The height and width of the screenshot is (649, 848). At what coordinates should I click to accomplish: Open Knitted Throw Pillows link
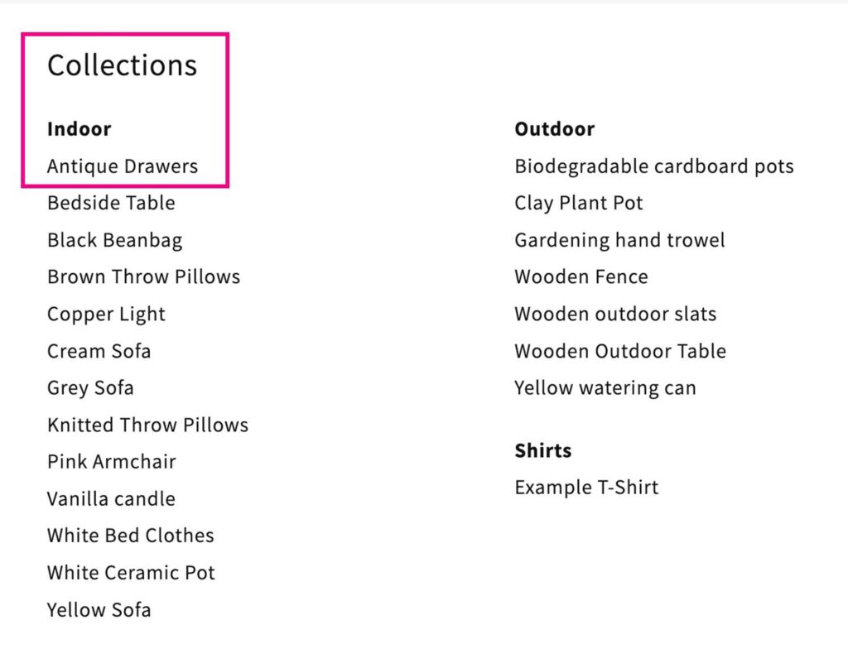pyautogui.click(x=147, y=425)
